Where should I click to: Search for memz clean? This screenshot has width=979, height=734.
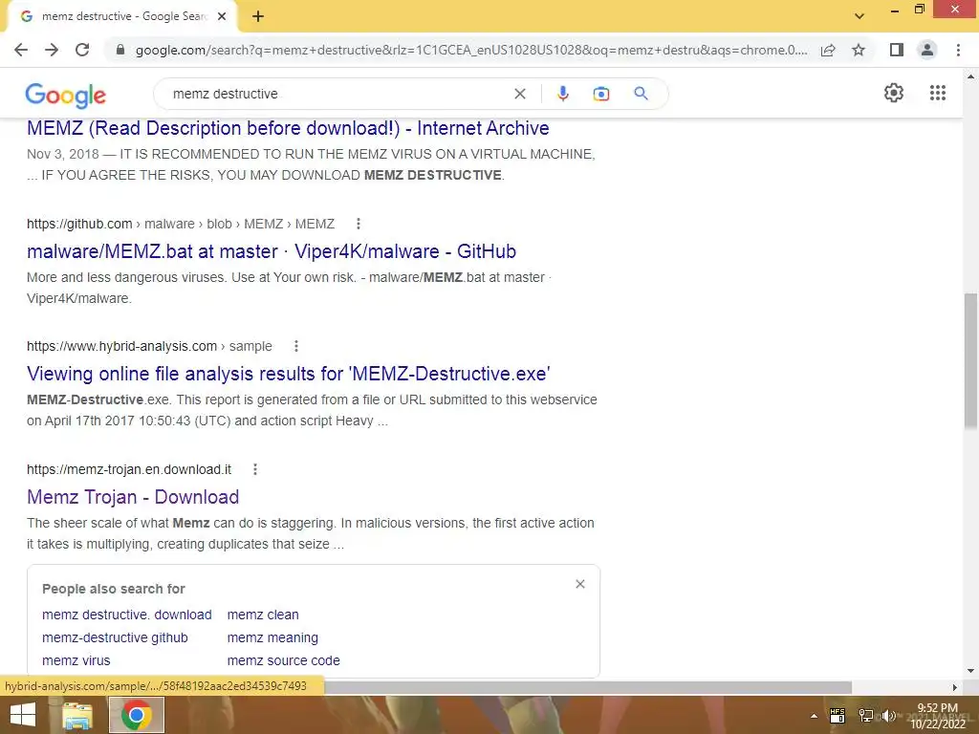pos(263,615)
